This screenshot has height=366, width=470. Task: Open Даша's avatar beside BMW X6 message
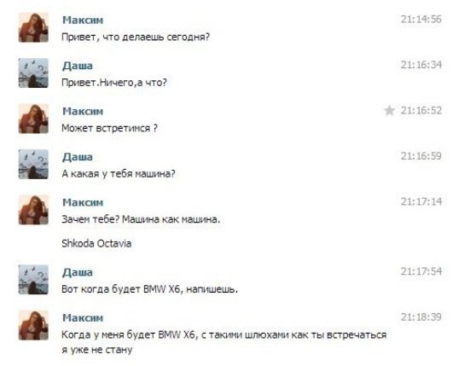point(33,280)
